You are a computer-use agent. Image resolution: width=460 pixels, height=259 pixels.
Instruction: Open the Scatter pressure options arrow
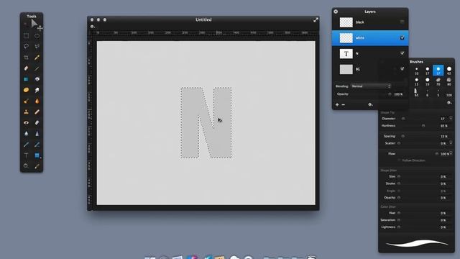(x=451, y=143)
